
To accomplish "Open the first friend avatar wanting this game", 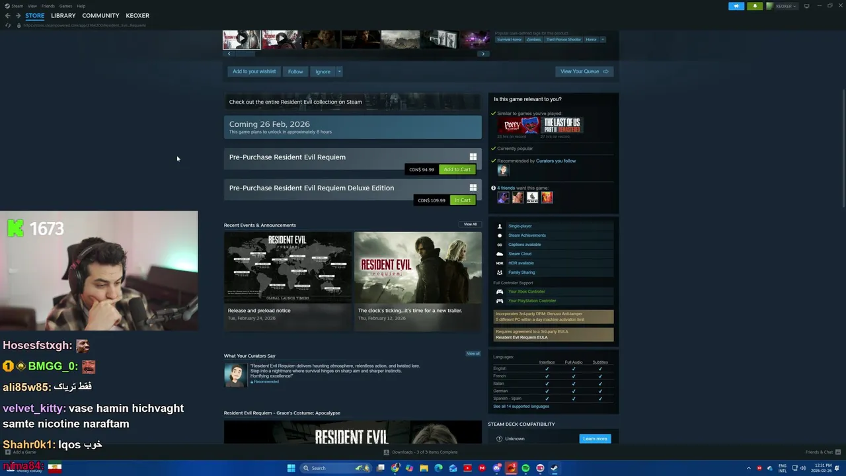I will point(503,197).
